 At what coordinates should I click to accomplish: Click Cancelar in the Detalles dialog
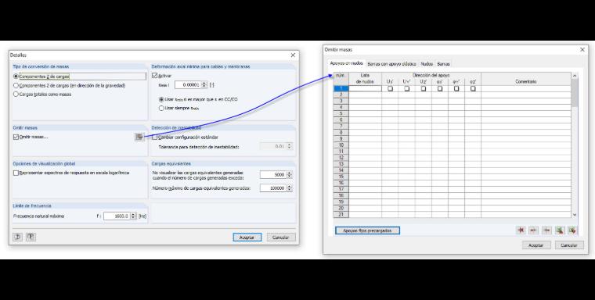pyautogui.click(x=281, y=237)
